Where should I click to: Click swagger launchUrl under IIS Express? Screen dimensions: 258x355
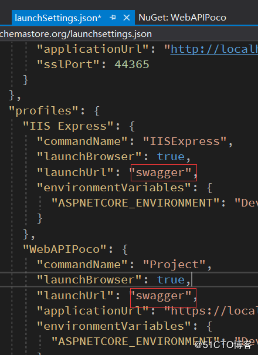(160, 173)
